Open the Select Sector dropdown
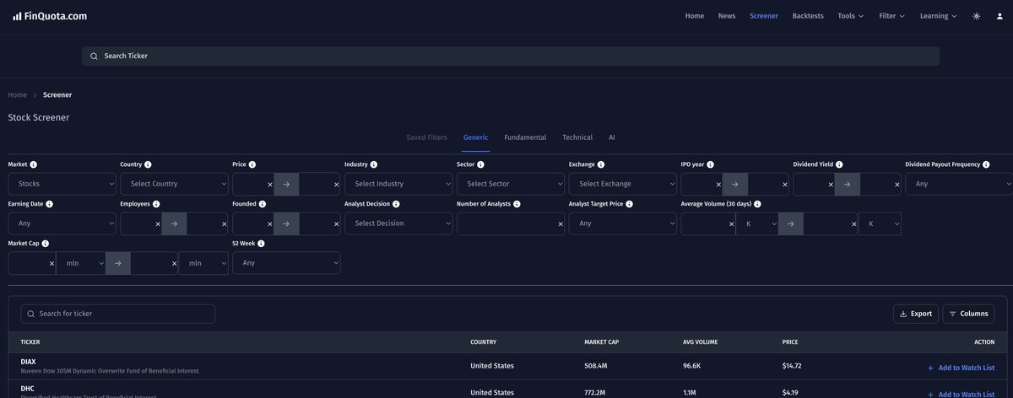1013x398 pixels. coord(511,184)
